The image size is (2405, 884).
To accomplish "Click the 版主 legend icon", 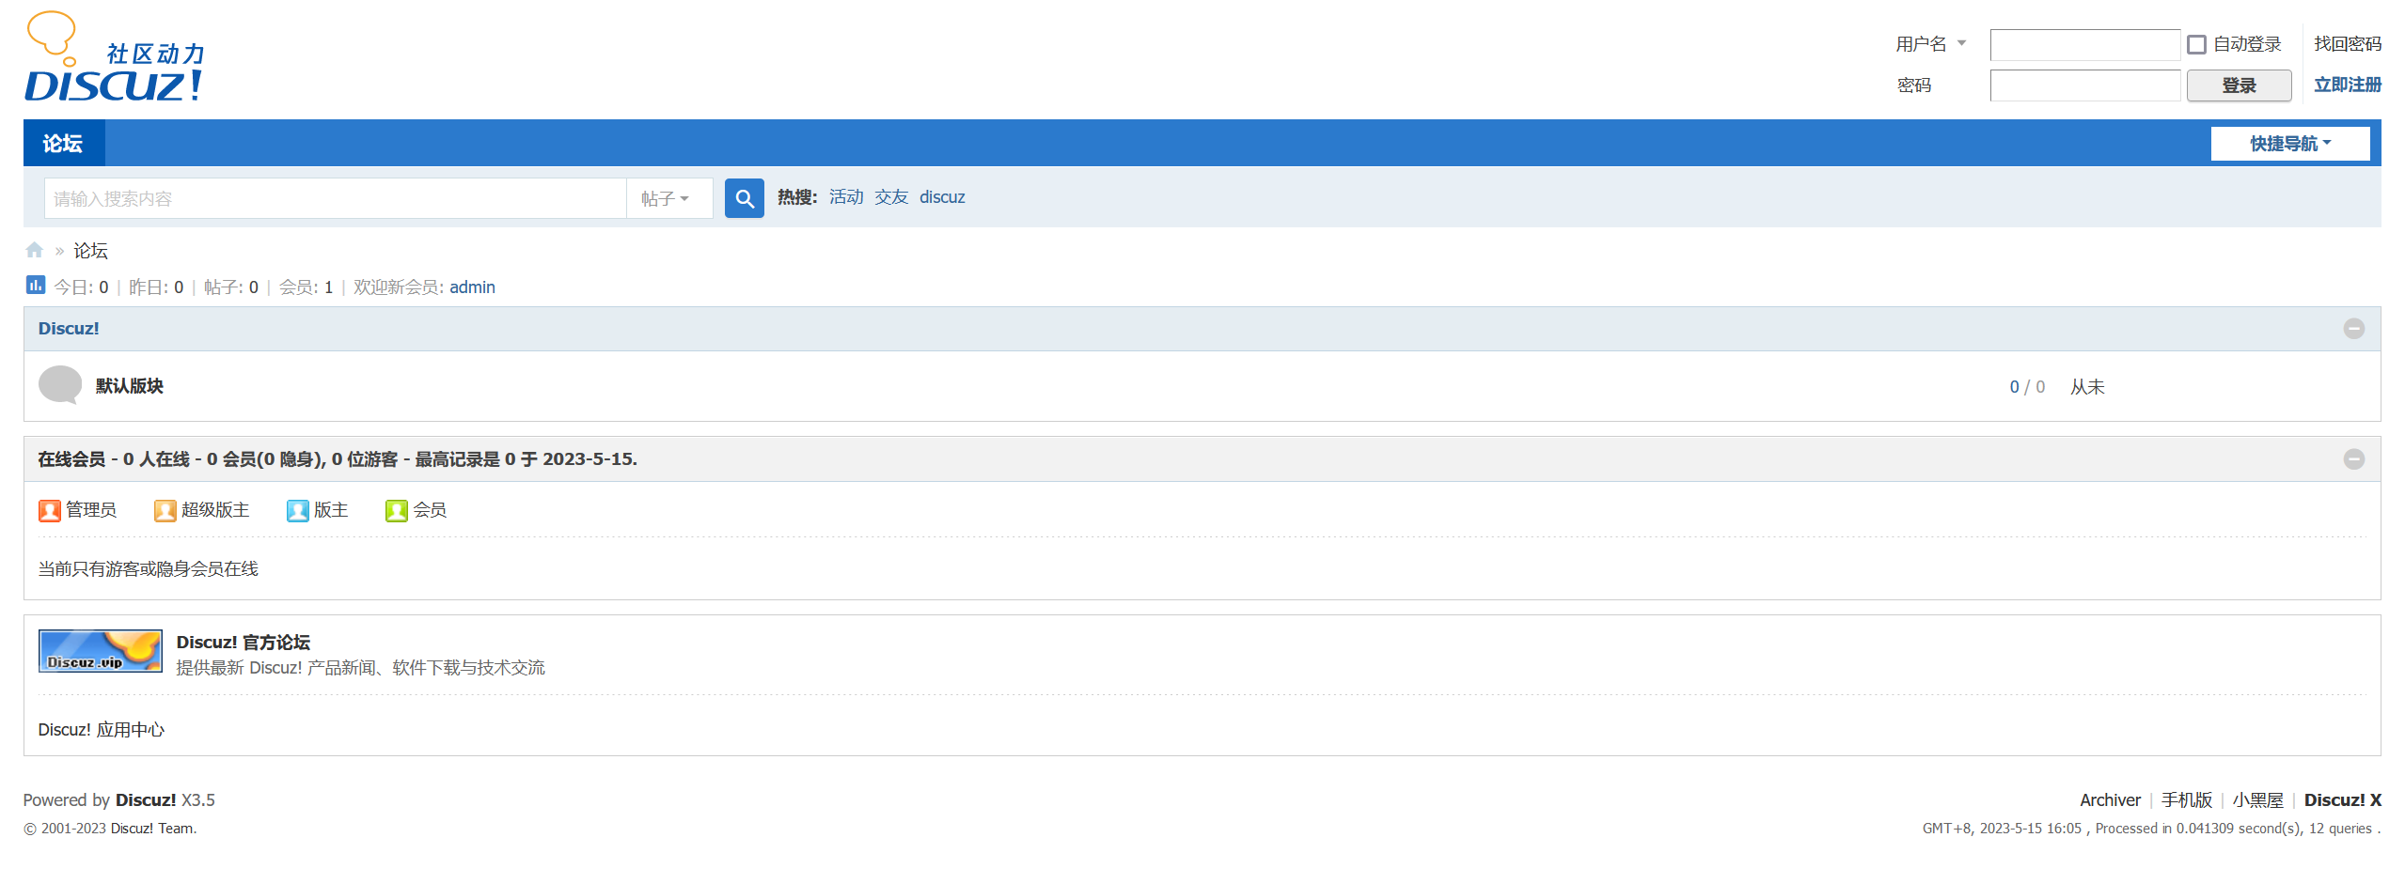I will click(298, 510).
